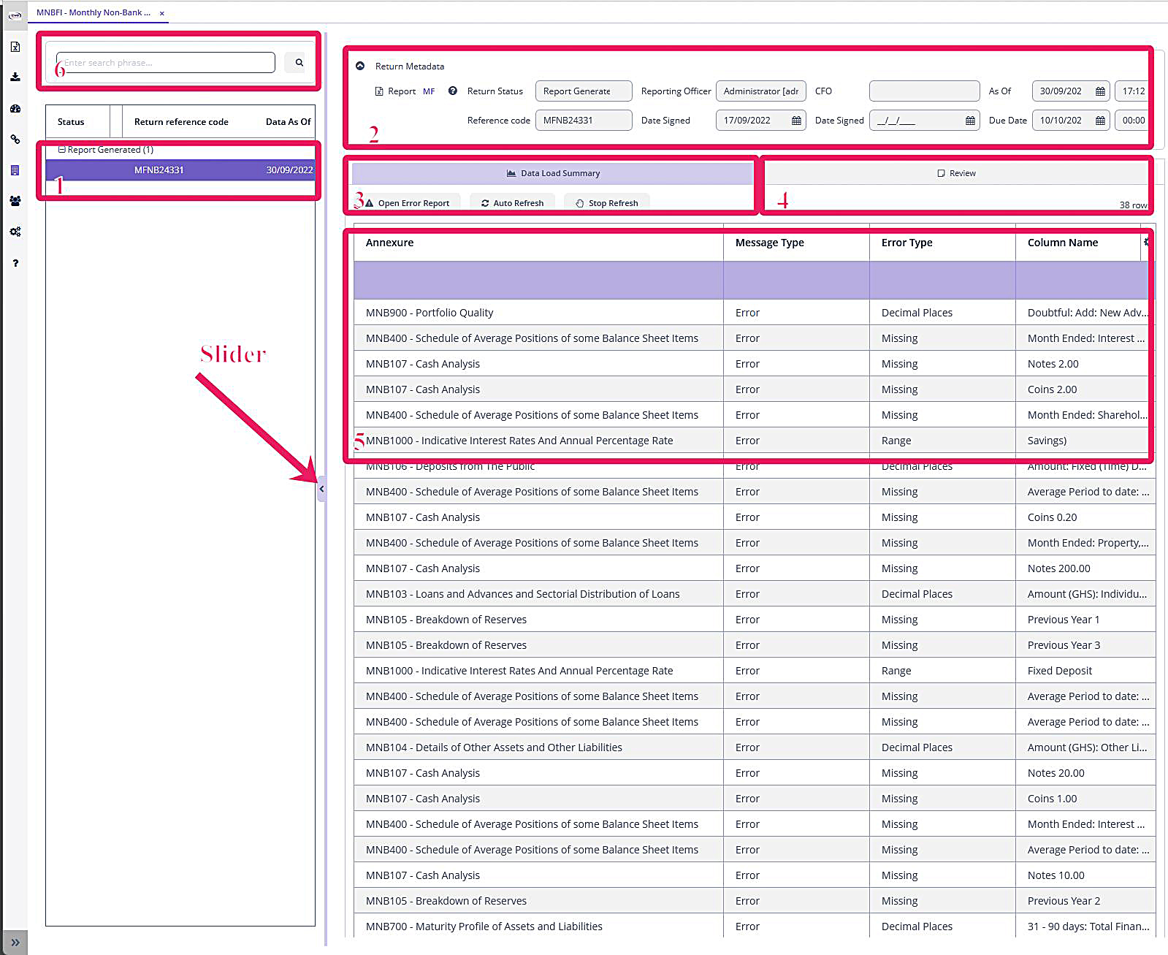Collapse the Return Metadata section
The image size is (1168, 955).
pos(360,66)
